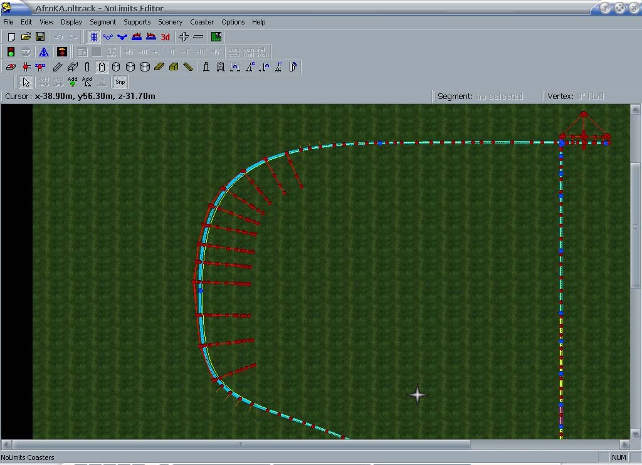Add the hook-shaped prefab support with blue top
This screenshot has width=642, height=465.
(264, 66)
